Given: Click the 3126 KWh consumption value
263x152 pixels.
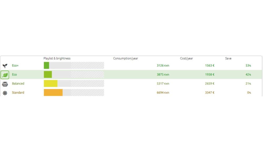Looking at the screenshot, I should click(x=163, y=66).
